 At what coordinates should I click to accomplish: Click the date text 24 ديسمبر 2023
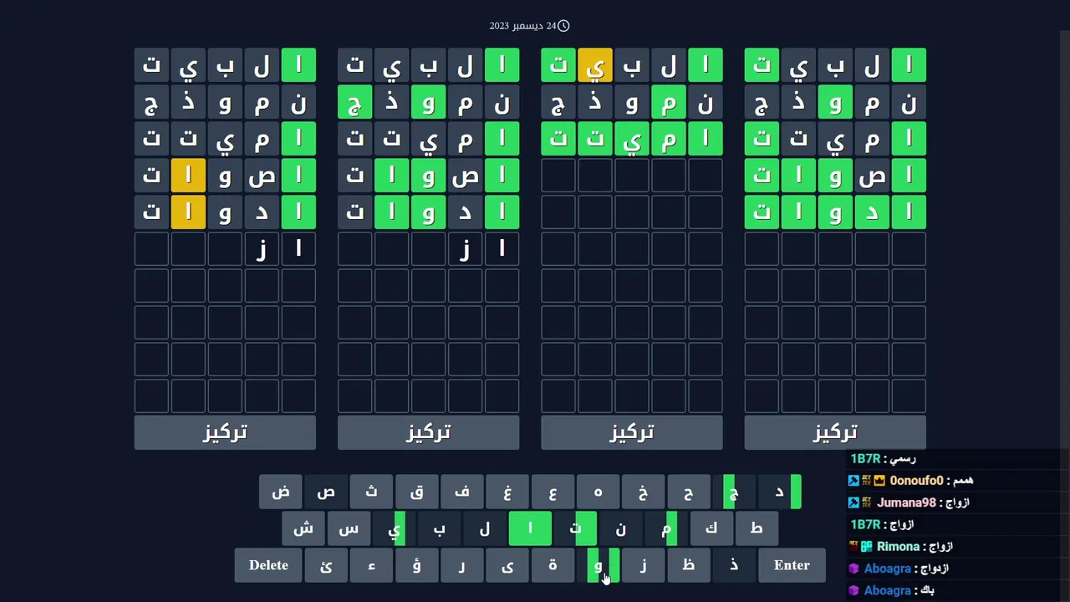[522, 26]
